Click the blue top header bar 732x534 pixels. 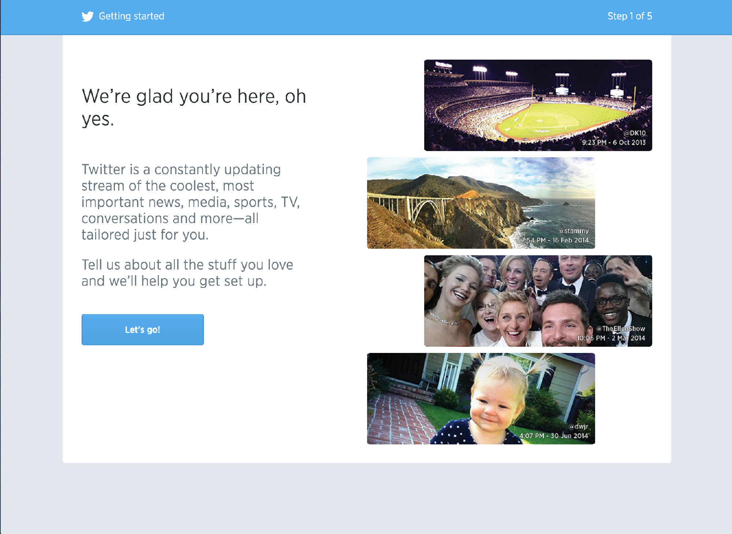coord(366,17)
